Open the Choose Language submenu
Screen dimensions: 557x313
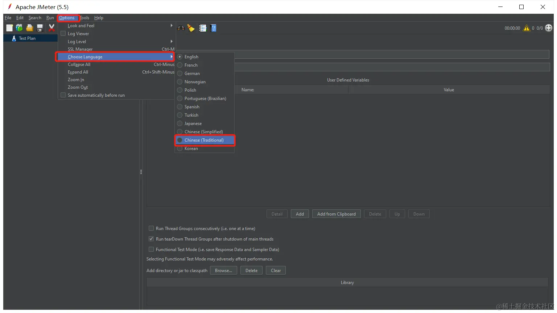[x=116, y=57]
